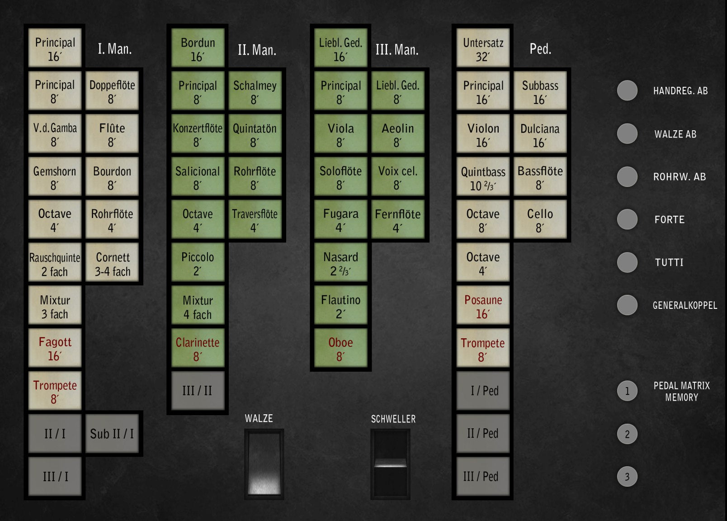Click the WALZE crescendo pedal slider
This screenshot has height=521, width=727.
coord(264,464)
